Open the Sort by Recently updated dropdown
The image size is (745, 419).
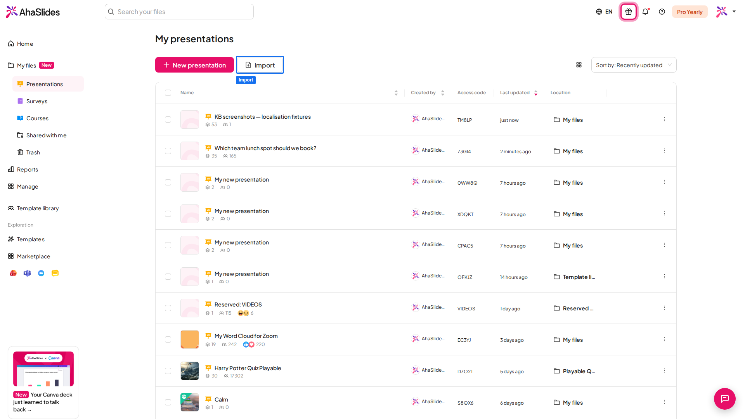634,65
